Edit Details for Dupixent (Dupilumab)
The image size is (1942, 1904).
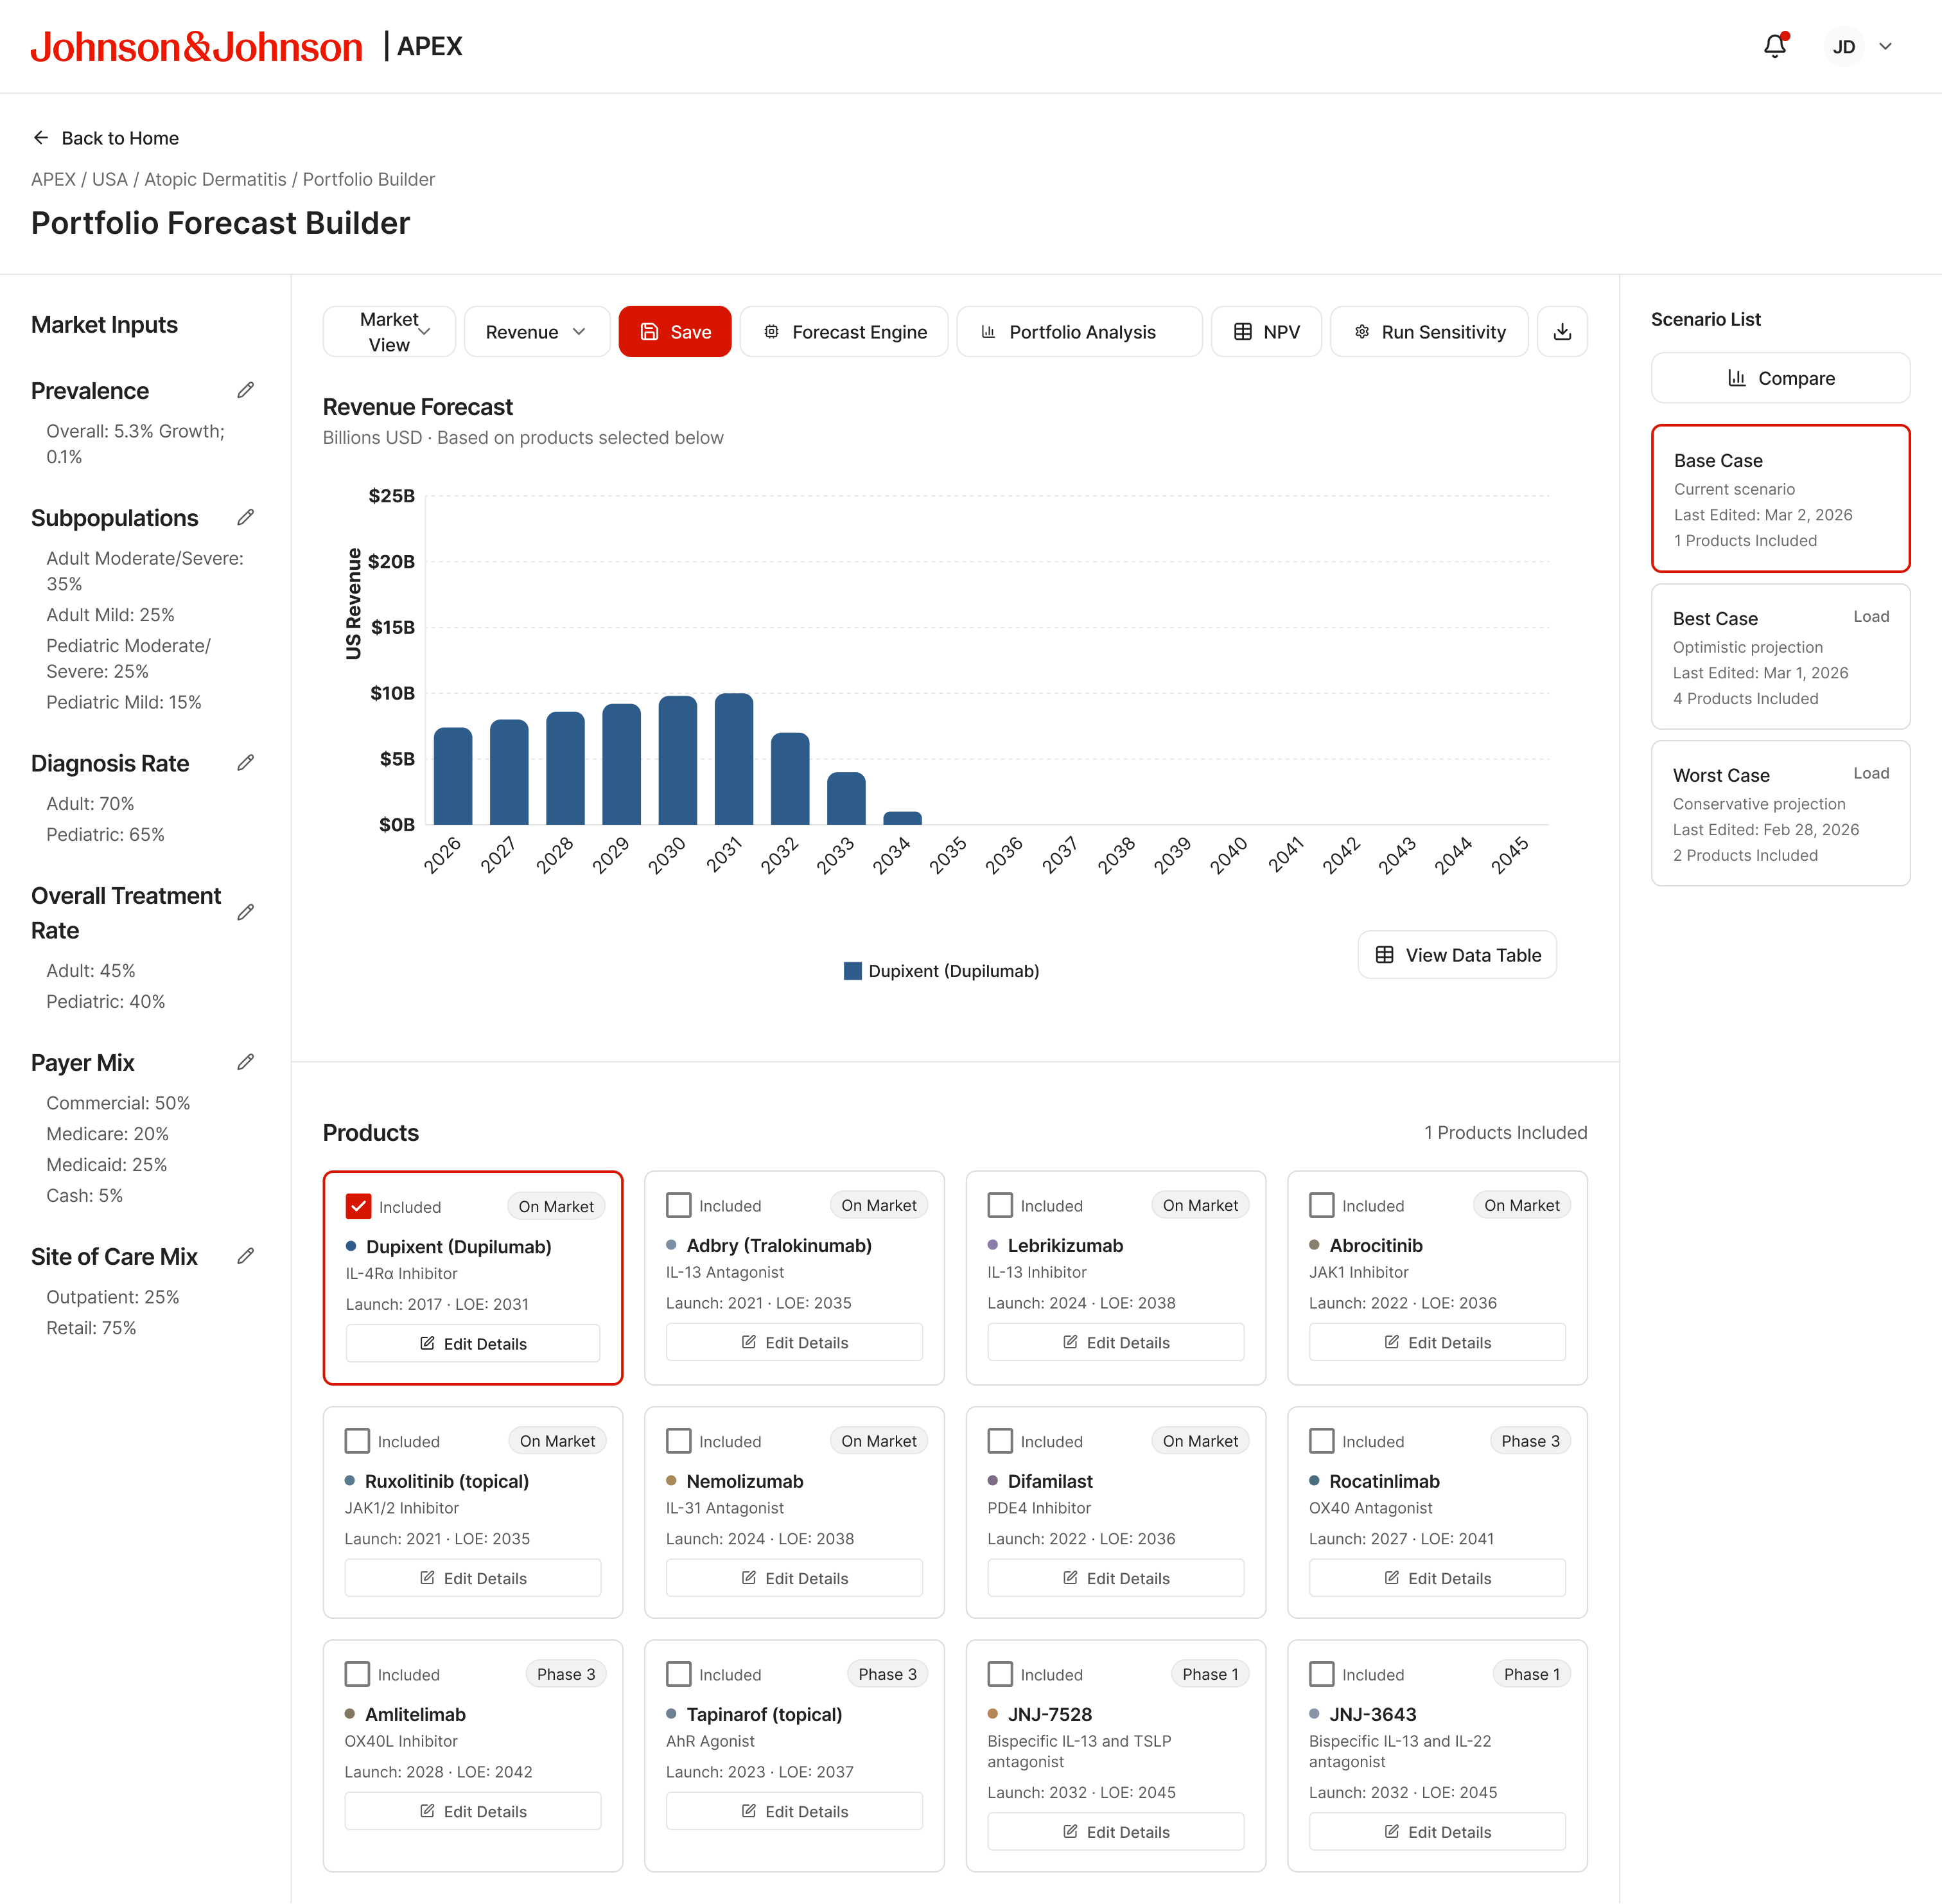pyautogui.click(x=473, y=1343)
